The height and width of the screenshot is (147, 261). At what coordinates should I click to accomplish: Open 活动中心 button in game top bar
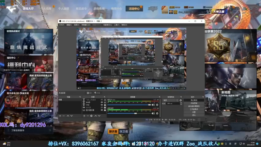click(134, 8)
